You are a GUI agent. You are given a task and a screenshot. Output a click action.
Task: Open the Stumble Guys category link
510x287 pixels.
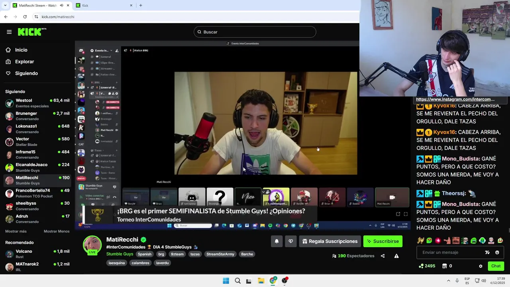coord(120,254)
